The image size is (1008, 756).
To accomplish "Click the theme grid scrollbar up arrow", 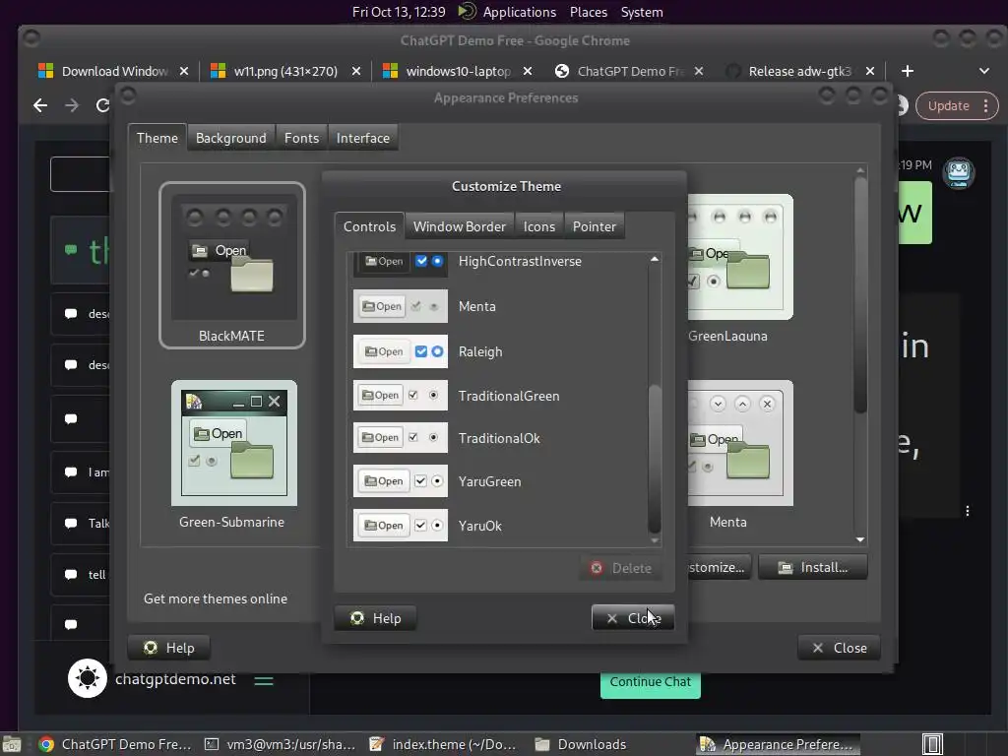I will click(860, 170).
